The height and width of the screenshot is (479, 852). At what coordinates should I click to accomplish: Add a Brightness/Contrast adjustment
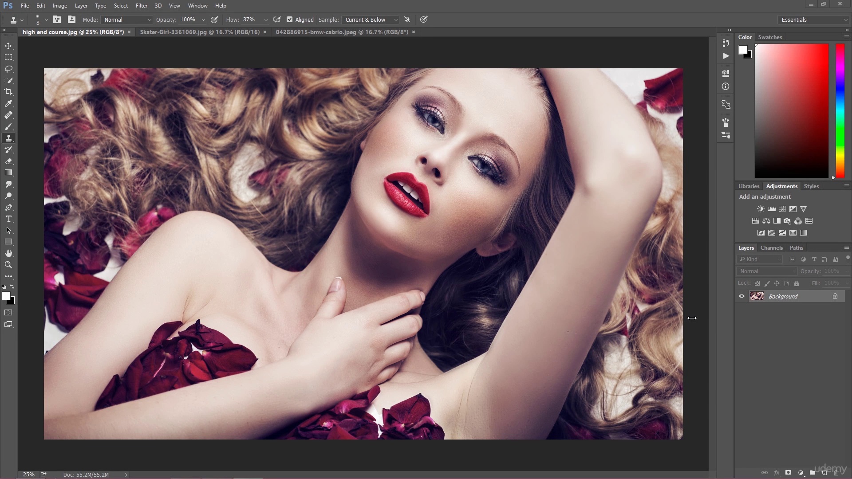coord(761,209)
